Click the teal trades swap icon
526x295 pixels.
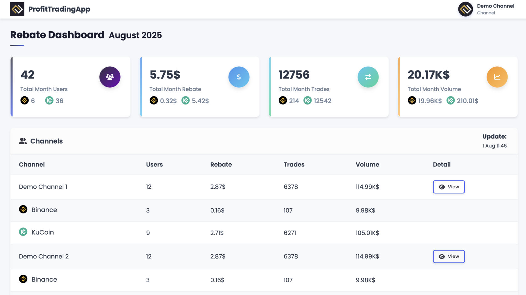(x=368, y=77)
